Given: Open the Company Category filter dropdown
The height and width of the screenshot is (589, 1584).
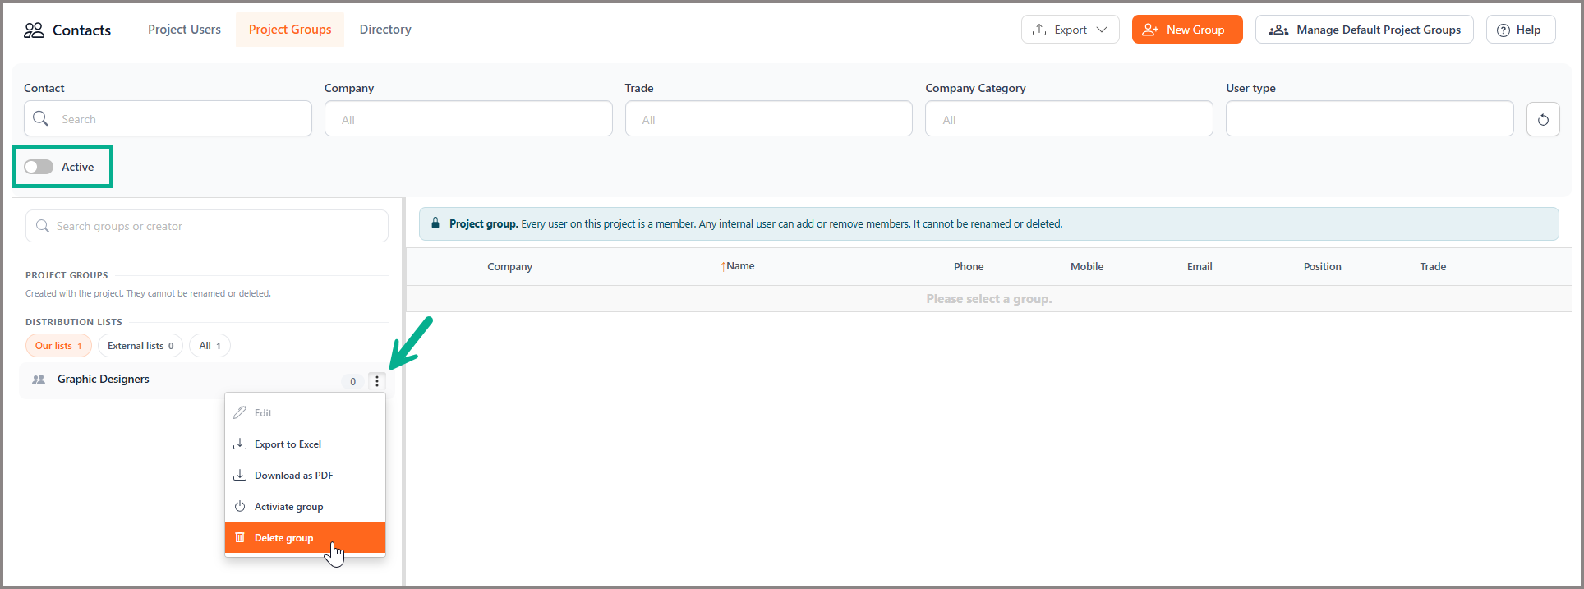Looking at the screenshot, I should [1069, 119].
